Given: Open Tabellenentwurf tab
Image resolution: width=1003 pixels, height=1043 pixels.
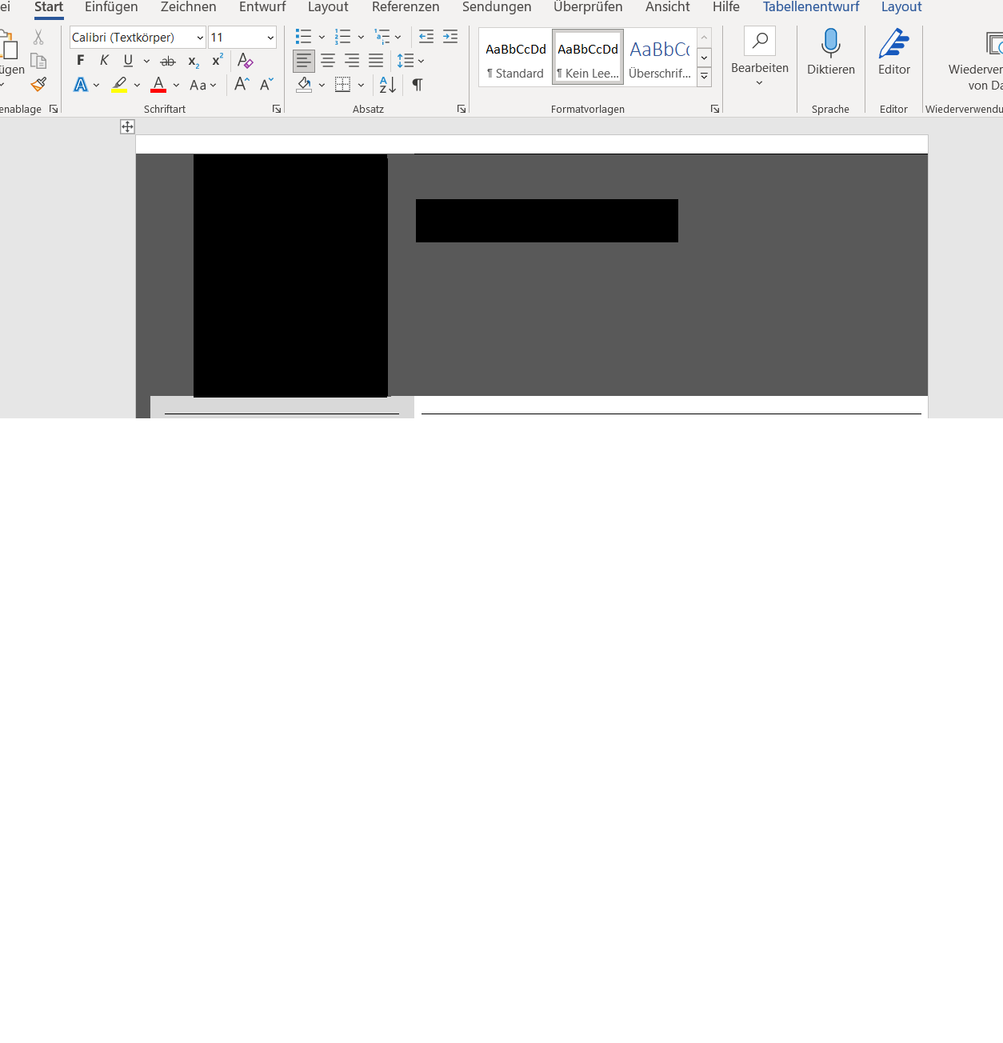Looking at the screenshot, I should tap(811, 7).
